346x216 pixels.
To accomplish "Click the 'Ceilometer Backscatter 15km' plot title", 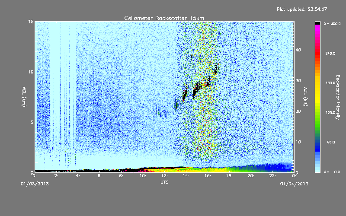I will pos(164,18).
